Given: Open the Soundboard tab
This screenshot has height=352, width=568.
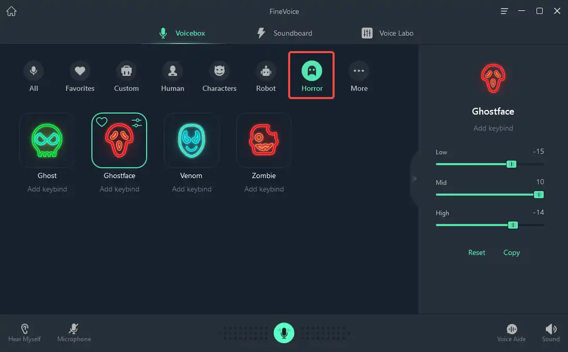Looking at the screenshot, I should pyautogui.click(x=285, y=33).
